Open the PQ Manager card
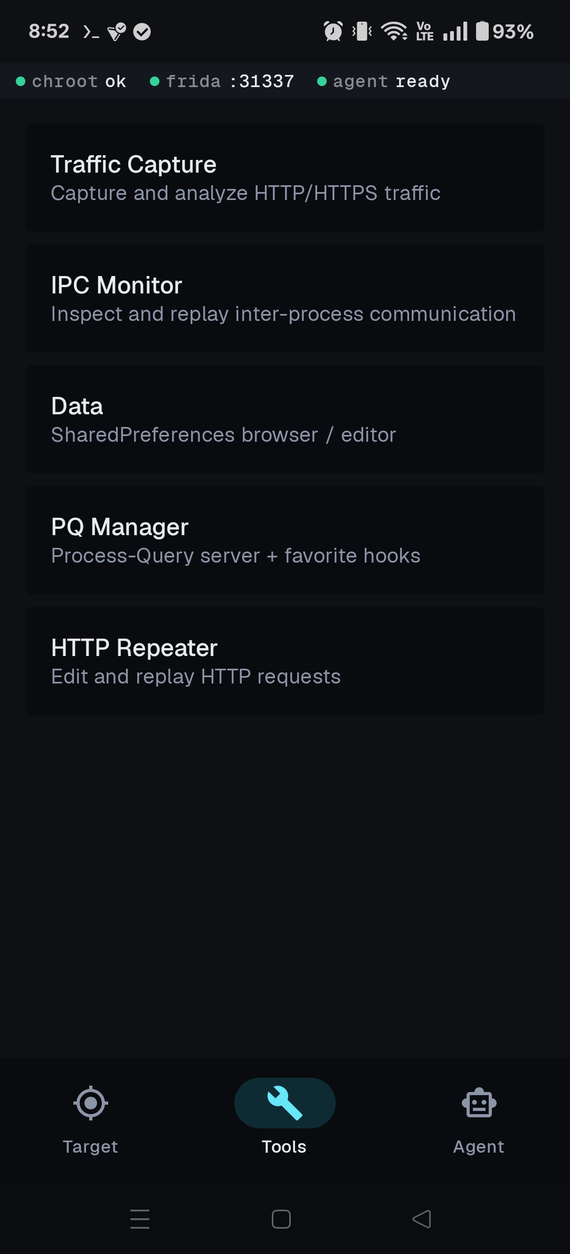The image size is (570, 1254). (x=285, y=540)
